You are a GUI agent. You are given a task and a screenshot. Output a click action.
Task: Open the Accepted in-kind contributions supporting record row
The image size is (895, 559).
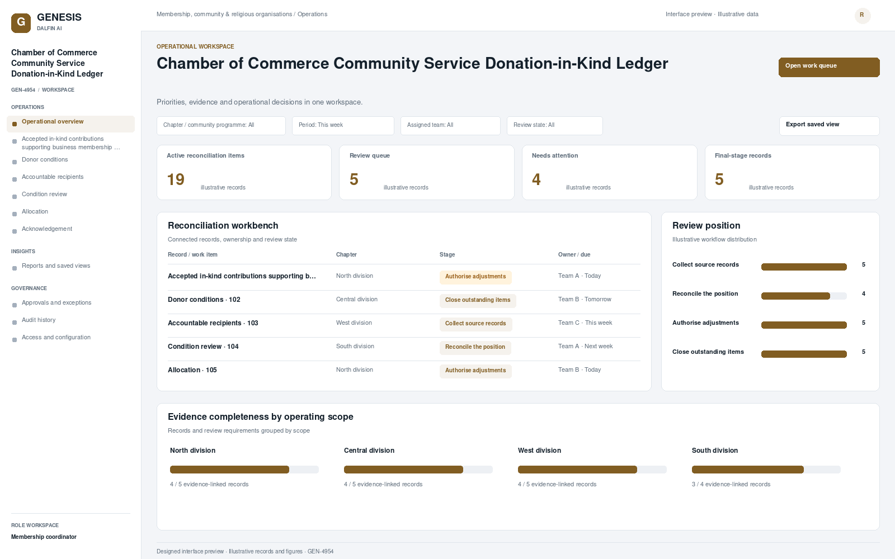tap(404, 276)
